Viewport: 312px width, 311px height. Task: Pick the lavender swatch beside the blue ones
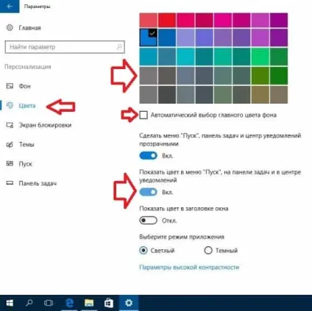(x=185, y=37)
